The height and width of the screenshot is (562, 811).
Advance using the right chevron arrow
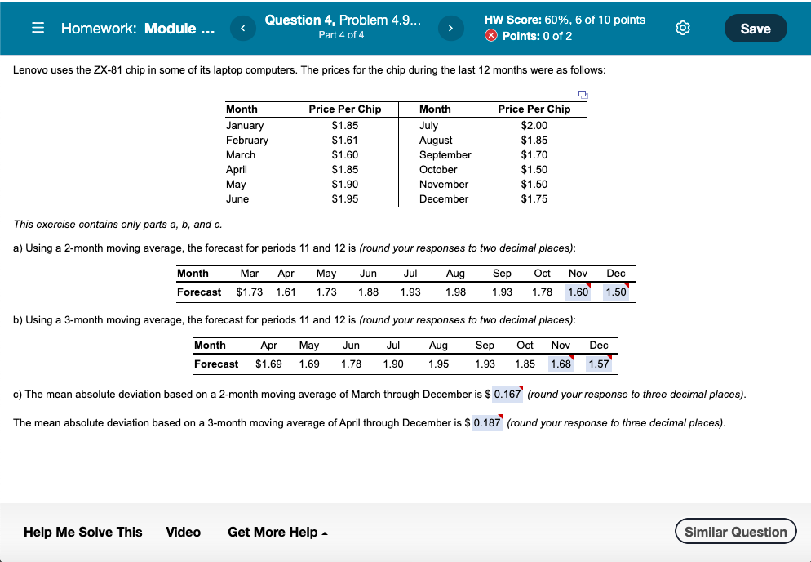[450, 28]
